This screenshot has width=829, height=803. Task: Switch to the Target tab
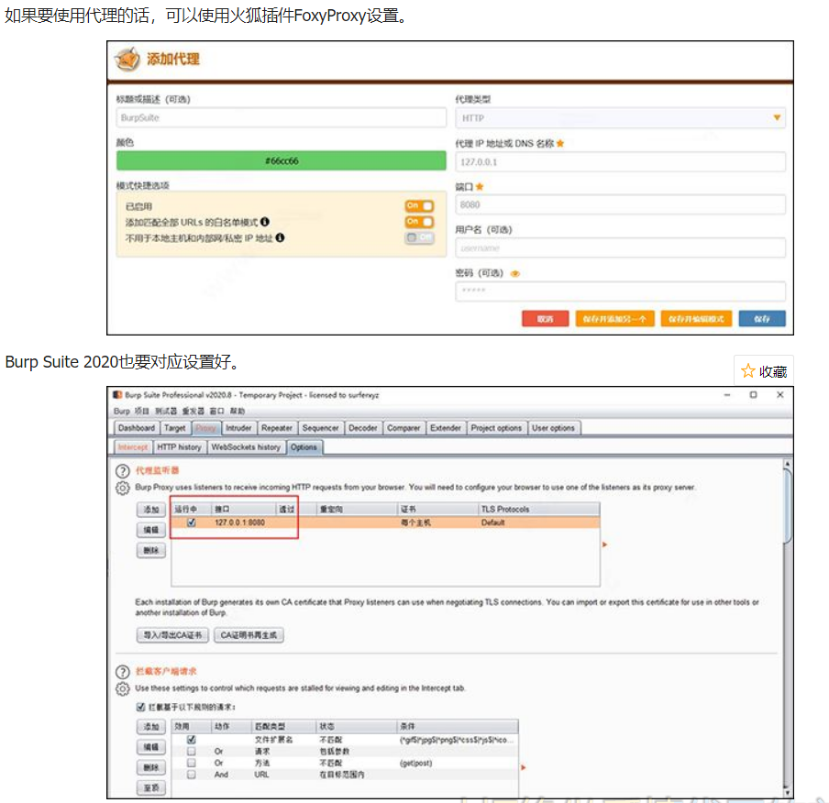click(175, 428)
